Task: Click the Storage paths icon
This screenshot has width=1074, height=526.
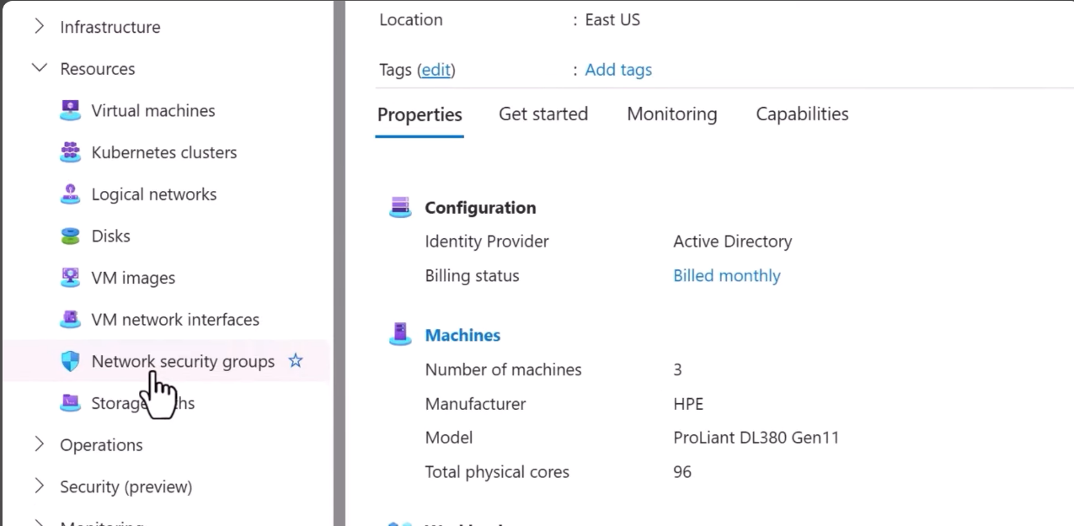Action: pos(71,403)
